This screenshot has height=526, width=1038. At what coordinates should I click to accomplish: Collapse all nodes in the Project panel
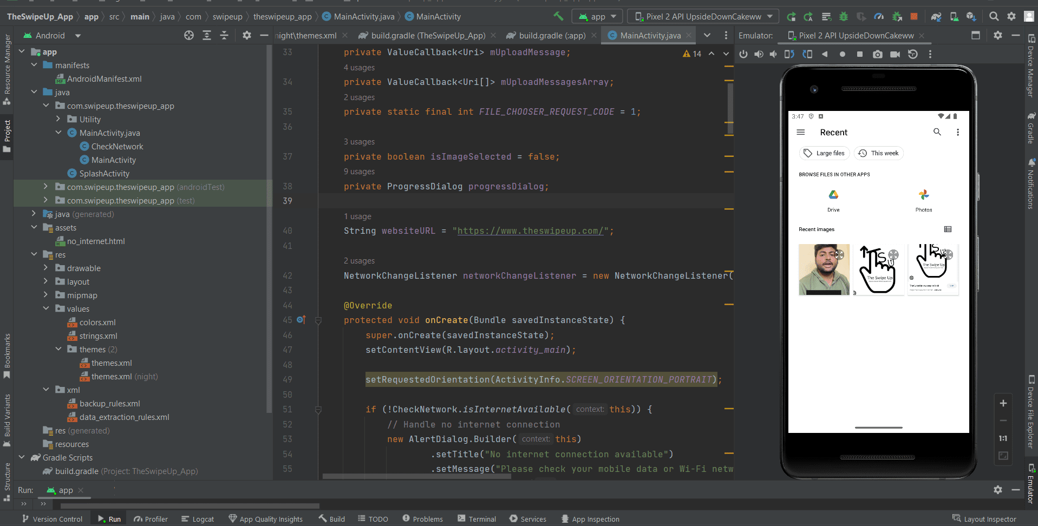point(224,35)
